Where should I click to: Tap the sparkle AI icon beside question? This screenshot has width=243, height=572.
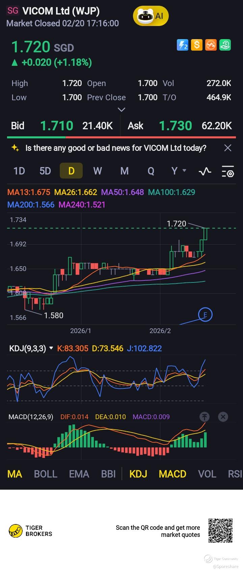pyautogui.click(x=15, y=148)
